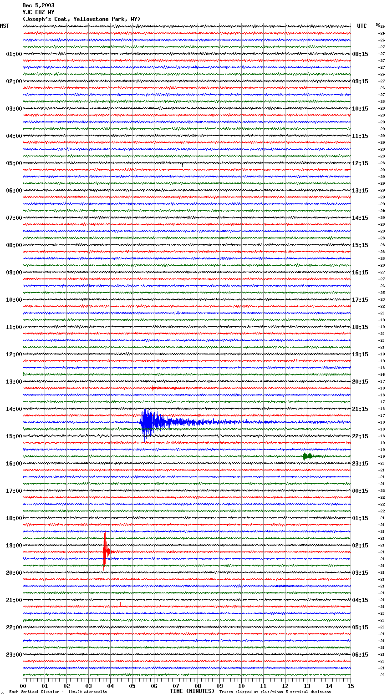Select the 14:00 MST time label
This screenshot has height=698, width=387.
pyautogui.click(x=14, y=409)
